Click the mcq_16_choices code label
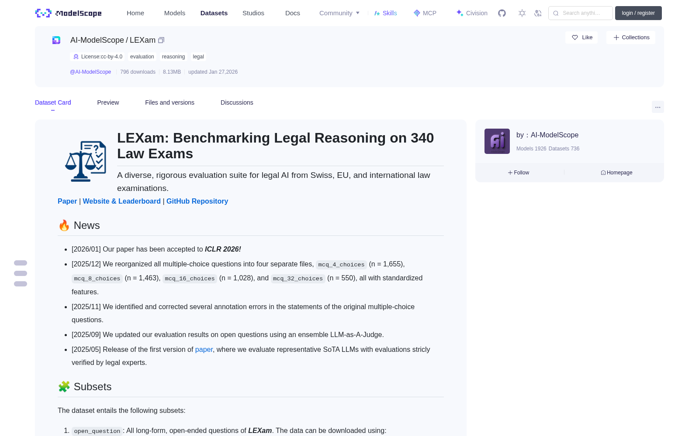 pos(190,279)
